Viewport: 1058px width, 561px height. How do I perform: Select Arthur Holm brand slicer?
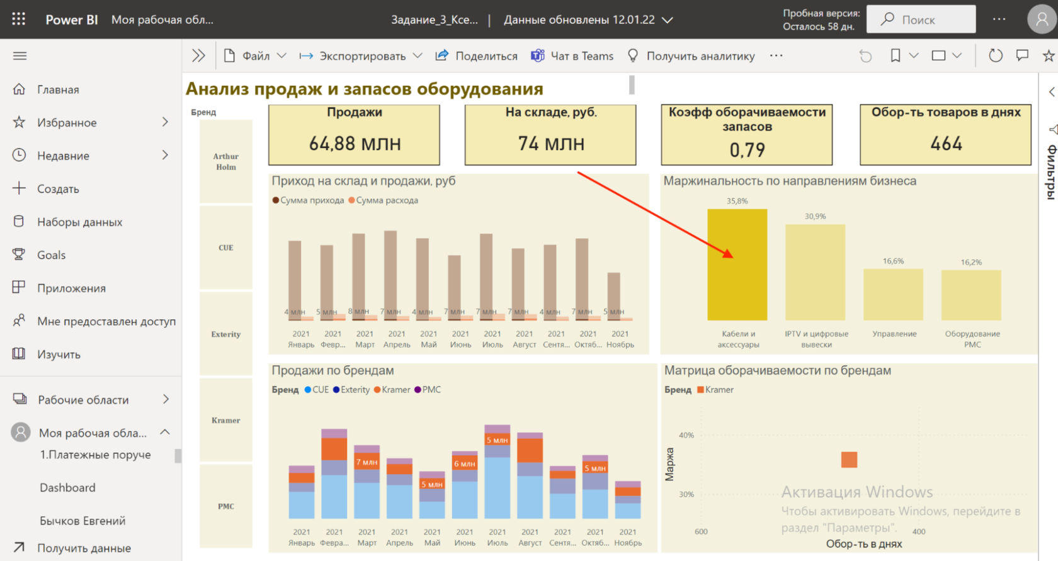pos(226,162)
